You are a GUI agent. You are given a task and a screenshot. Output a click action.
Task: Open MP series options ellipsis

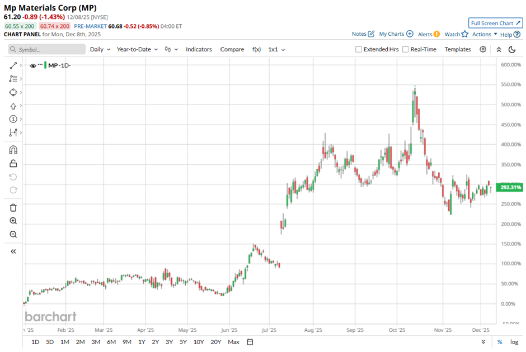pyautogui.click(x=41, y=64)
